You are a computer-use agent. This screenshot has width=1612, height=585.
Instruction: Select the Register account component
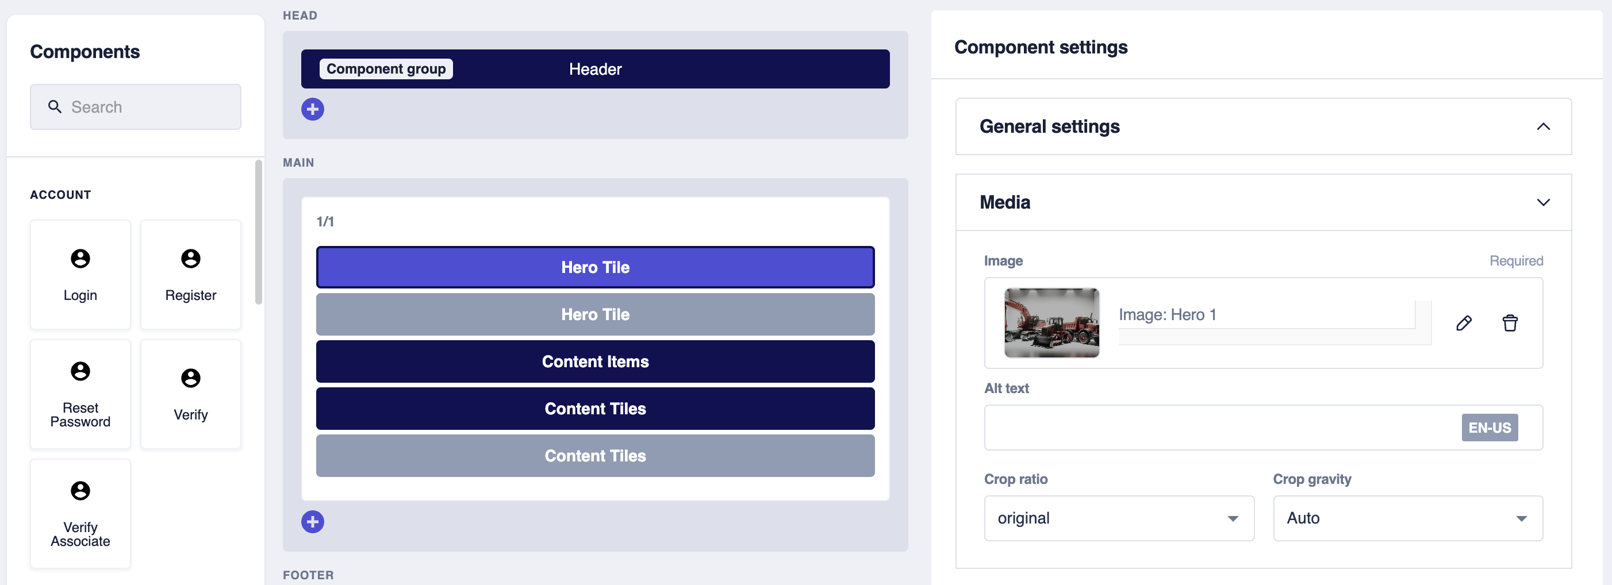click(x=190, y=274)
